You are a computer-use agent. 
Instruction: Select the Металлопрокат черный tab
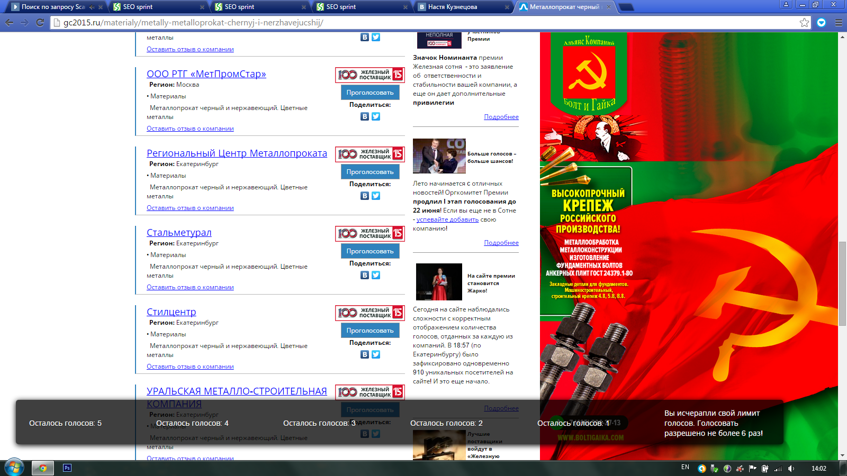[x=565, y=7]
